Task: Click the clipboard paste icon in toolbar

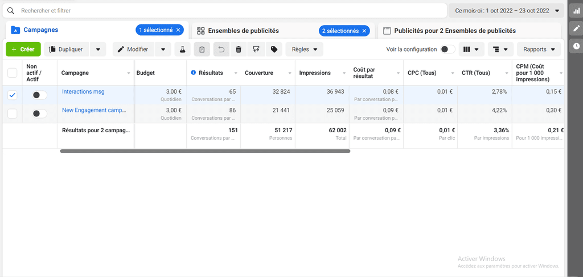Action: click(x=202, y=49)
